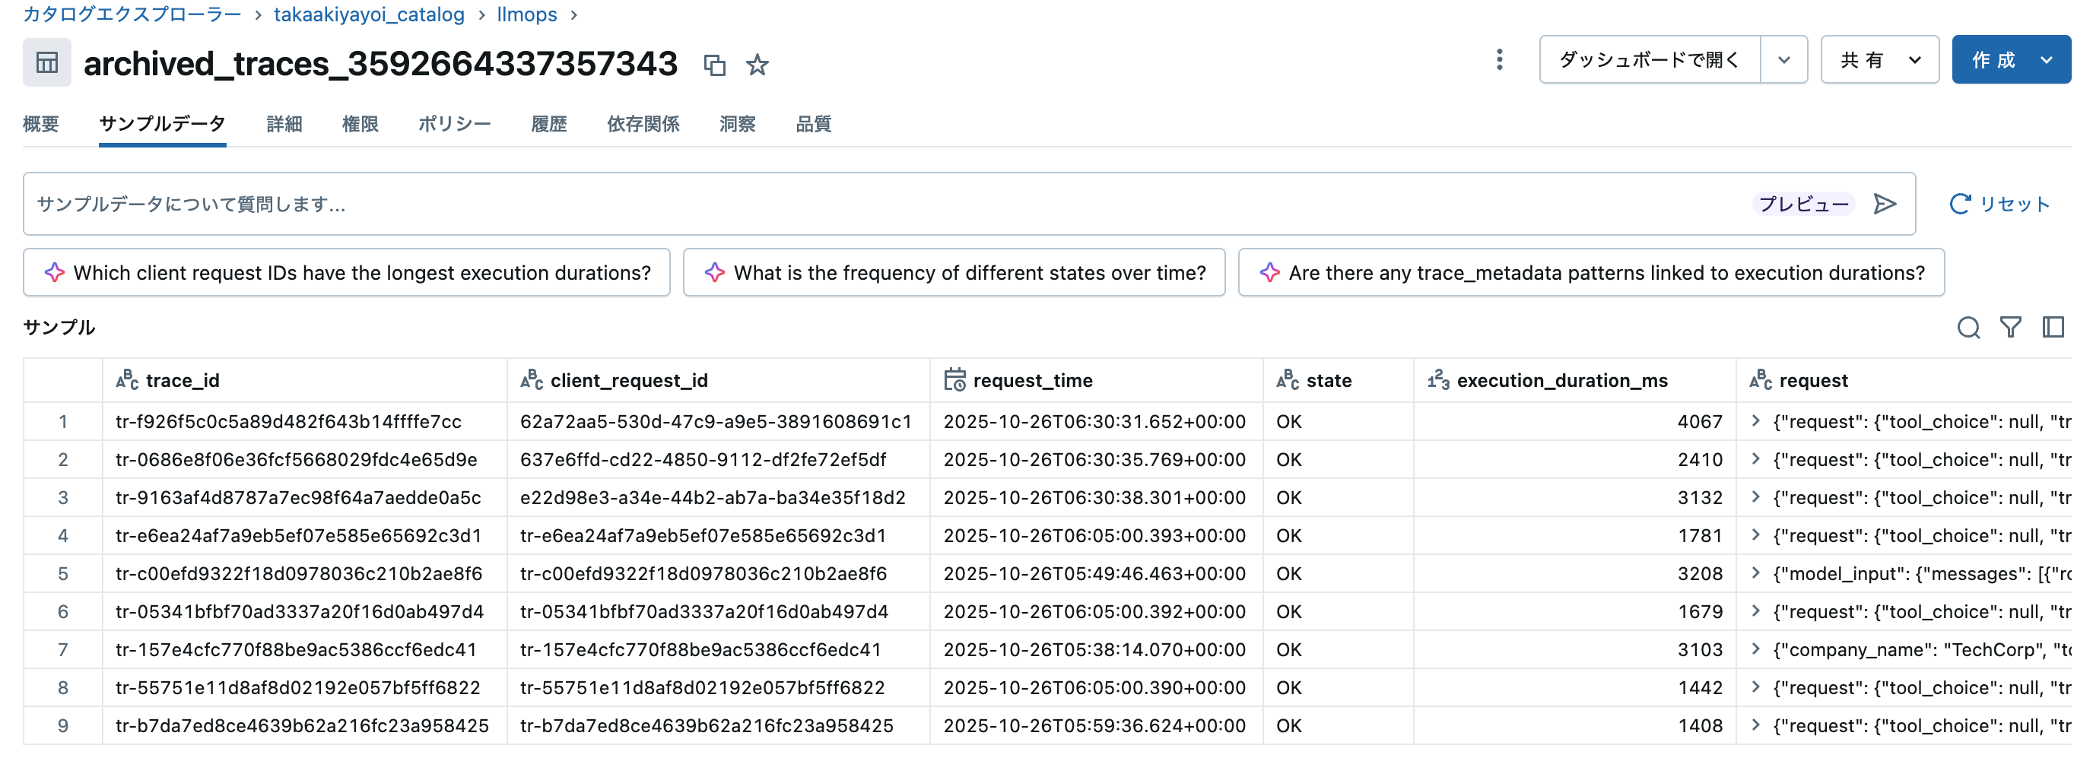Toggle the side panel icon next to filter
Viewport: 2093px width, 777px height.
(x=2053, y=328)
